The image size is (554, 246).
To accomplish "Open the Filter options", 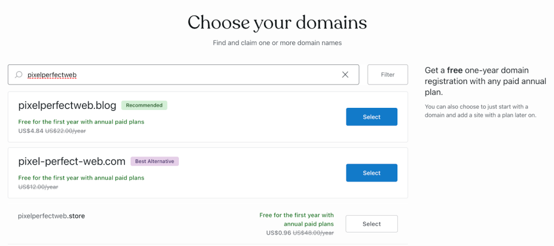I will point(388,75).
